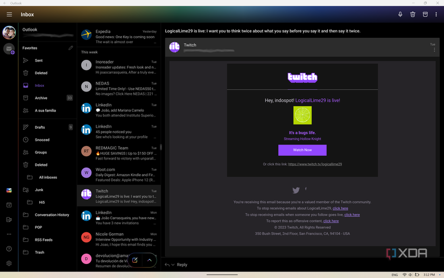This screenshot has width=444, height=278.
Task: Click the Twitter bird icon in email
Action: [296, 190]
